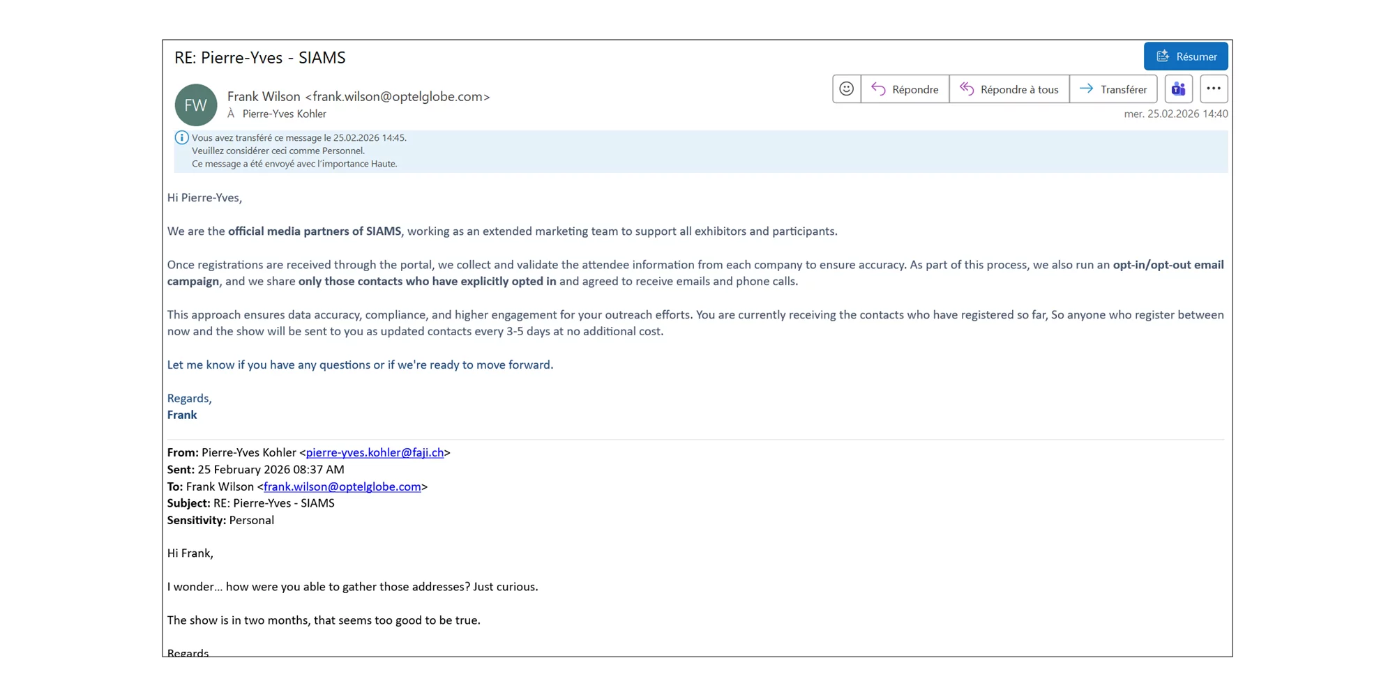Select recipient Pierre-Yves Kohler in the À line
The height and width of the screenshot is (697, 1395).
(284, 114)
